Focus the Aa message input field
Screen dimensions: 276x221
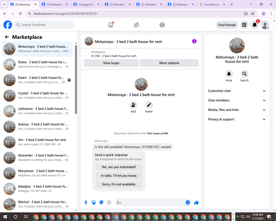(151, 203)
